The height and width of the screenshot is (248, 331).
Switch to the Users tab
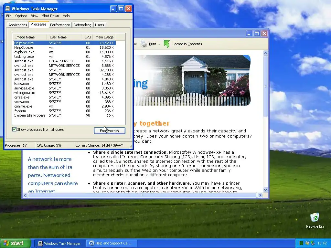[x=100, y=25]
